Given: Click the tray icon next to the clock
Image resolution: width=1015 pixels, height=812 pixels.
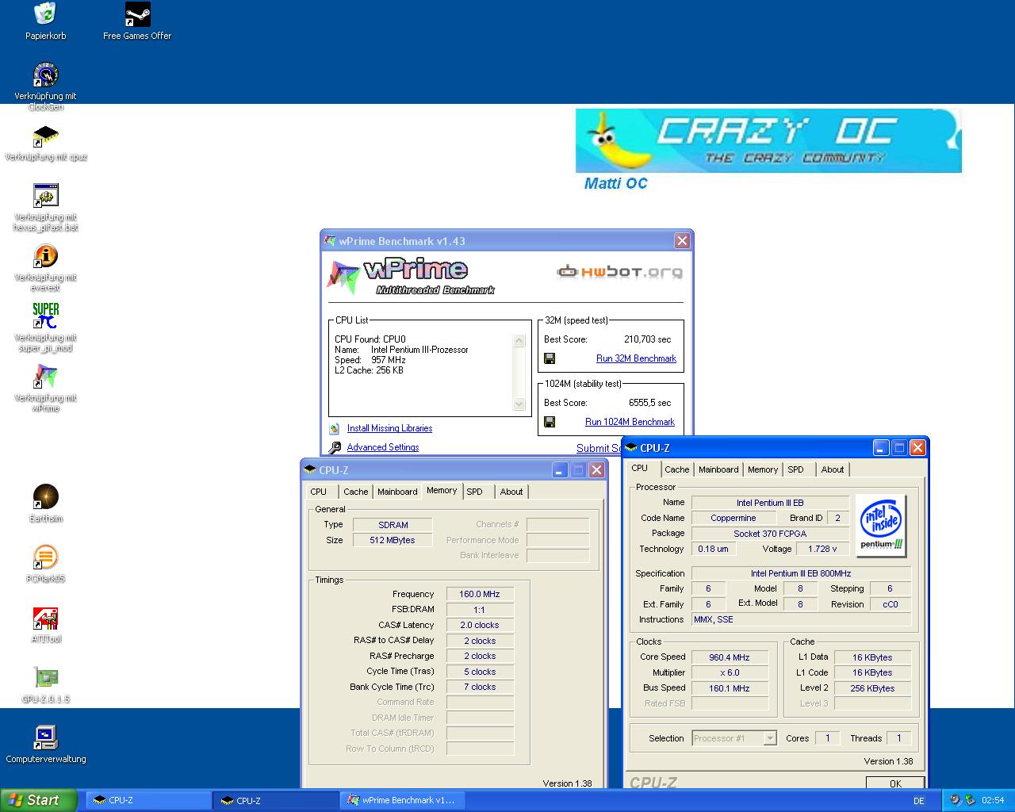Looking at the screenshot, I should (x=971, y=800).
